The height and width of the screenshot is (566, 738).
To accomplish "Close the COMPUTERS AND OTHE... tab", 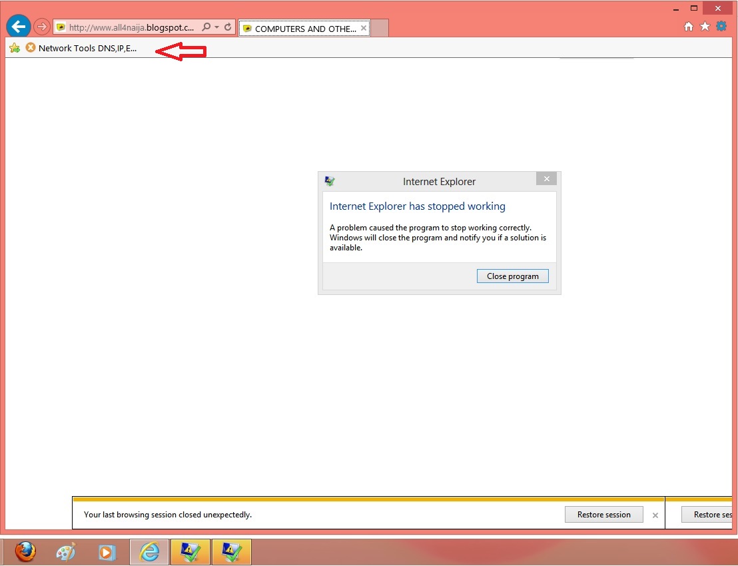I will [364, 28].
